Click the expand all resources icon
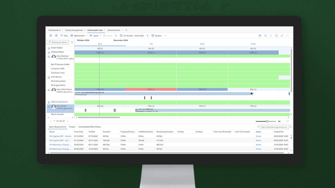Viewport: 335px width, 188px height. pos(51,36)
